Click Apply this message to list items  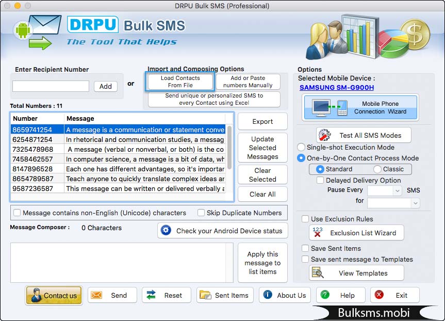click(x=262, y=263)
